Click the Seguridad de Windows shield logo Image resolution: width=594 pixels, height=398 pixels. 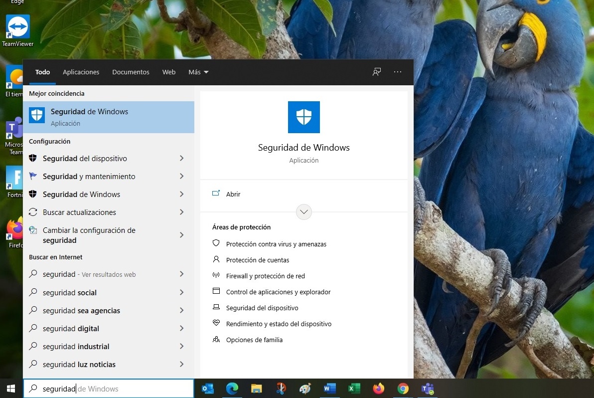(304, 117)
